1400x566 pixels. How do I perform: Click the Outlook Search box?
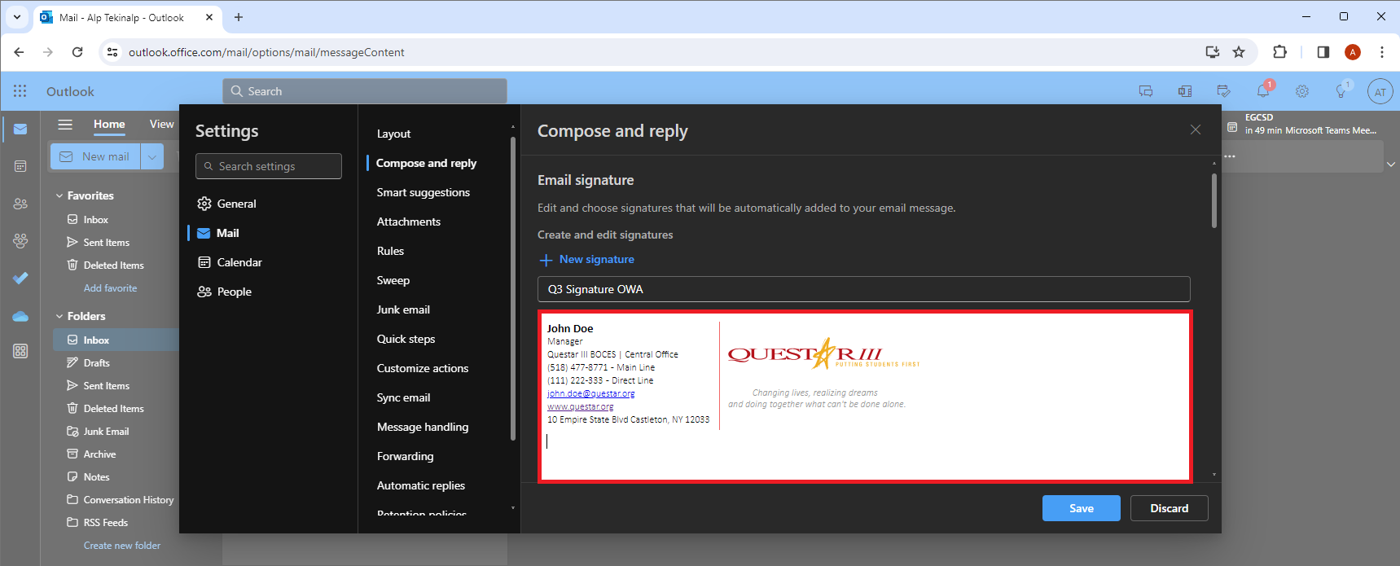click(365, 91)
